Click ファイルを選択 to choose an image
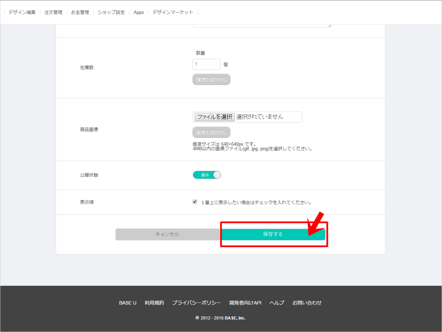Image resolution: width=442 pixels, height=332 pixels. coord(215,117)
